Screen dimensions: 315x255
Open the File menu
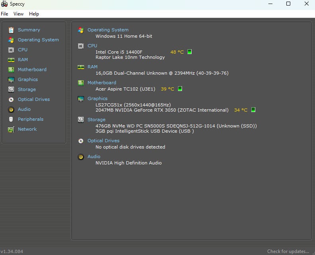click(4, 14)
